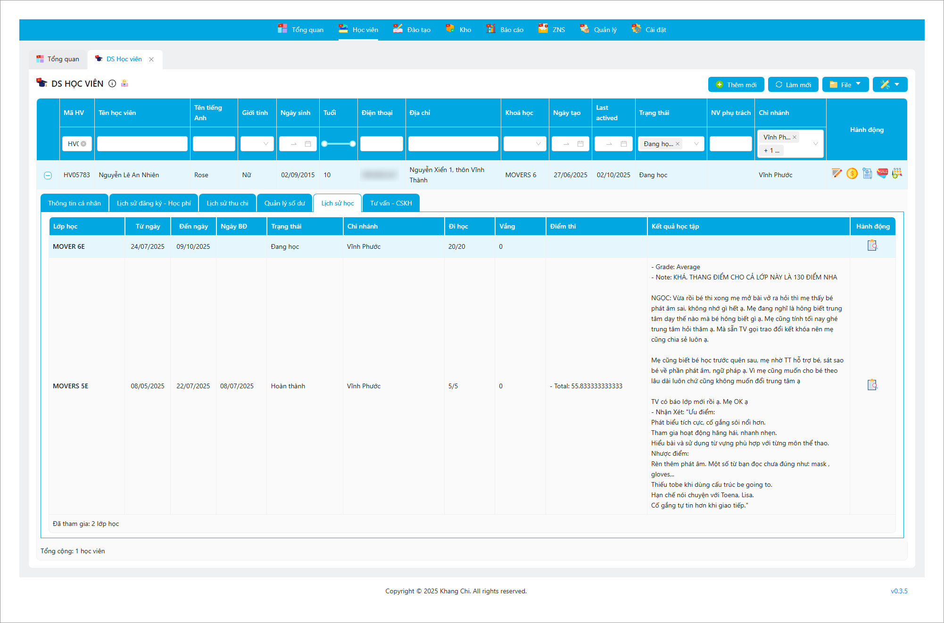Screen dimensions: 944x623
Task: Click info icon beside DS HỌC VIÊN title
Action: click(x=112, y=83)
